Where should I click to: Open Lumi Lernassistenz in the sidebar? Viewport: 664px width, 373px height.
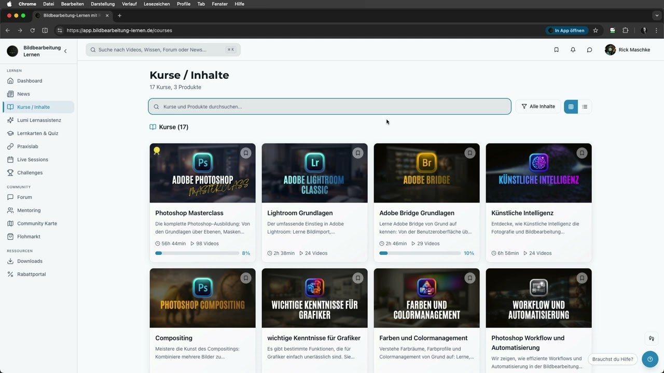click(38, 120)
